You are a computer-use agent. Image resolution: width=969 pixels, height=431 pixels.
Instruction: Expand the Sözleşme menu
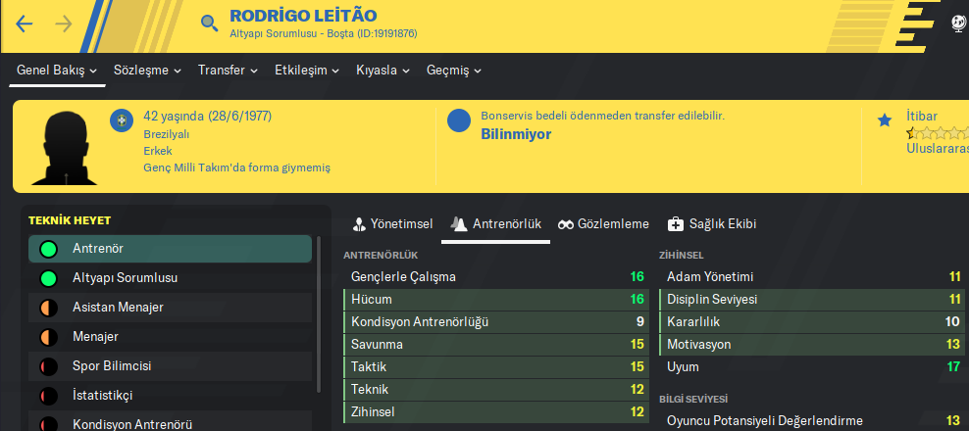pyautogui.click(x=147, y=71)
